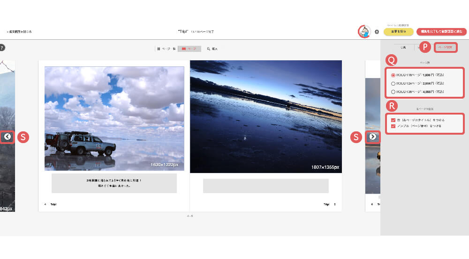Viewport: 469px width, 259px height.
Task: Switch to the photos (写真) tab
Action: point(403,47)
